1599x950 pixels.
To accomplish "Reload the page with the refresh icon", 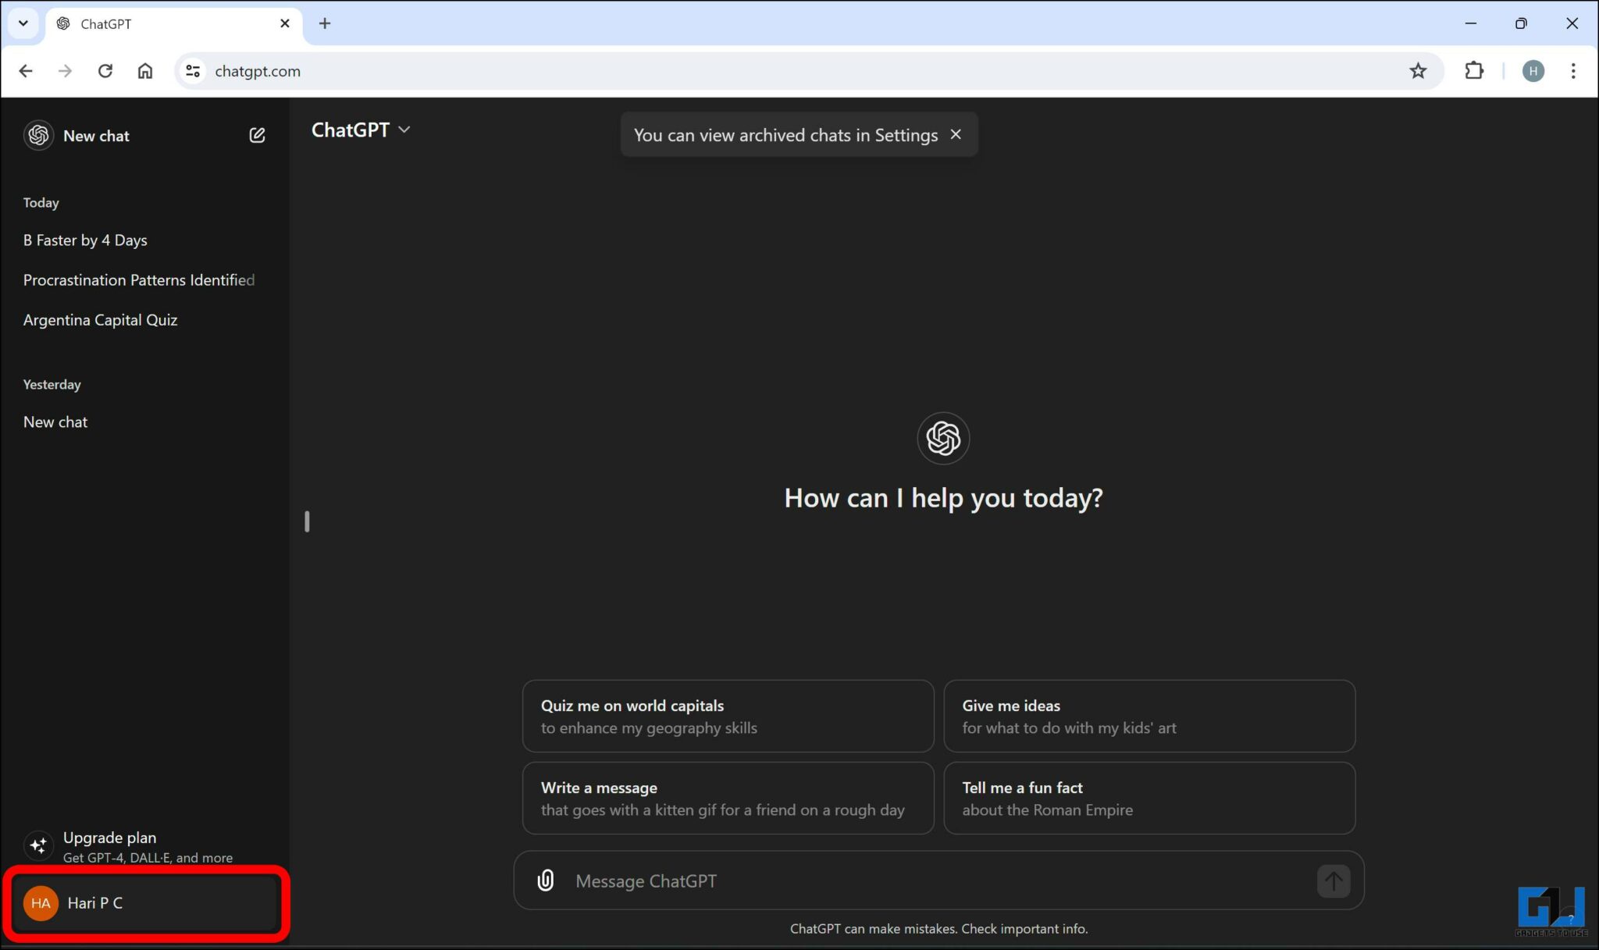I will 105,70.
